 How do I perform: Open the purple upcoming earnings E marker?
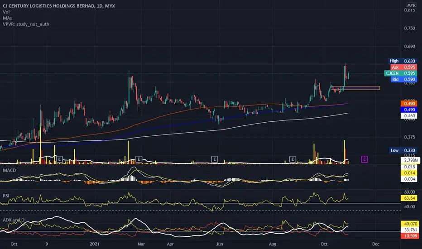click(364, 159)
